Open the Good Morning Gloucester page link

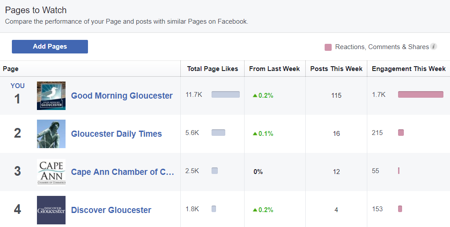(122, 96)
